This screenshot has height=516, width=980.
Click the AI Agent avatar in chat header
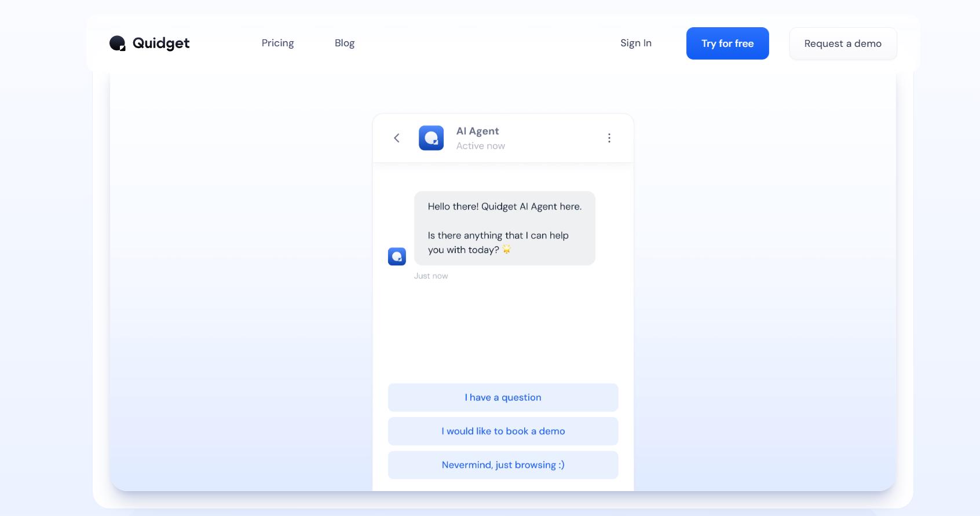(x=431, y=138)
